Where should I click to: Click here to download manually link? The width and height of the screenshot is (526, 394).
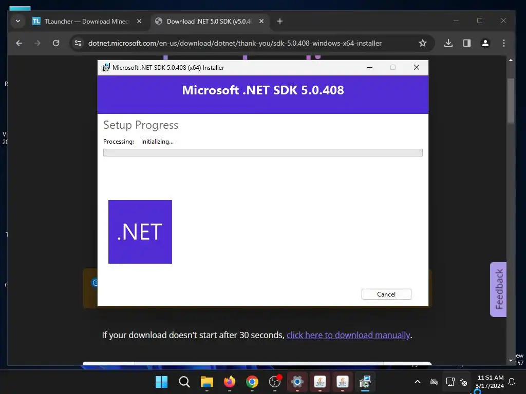click(x=348, y=335)
